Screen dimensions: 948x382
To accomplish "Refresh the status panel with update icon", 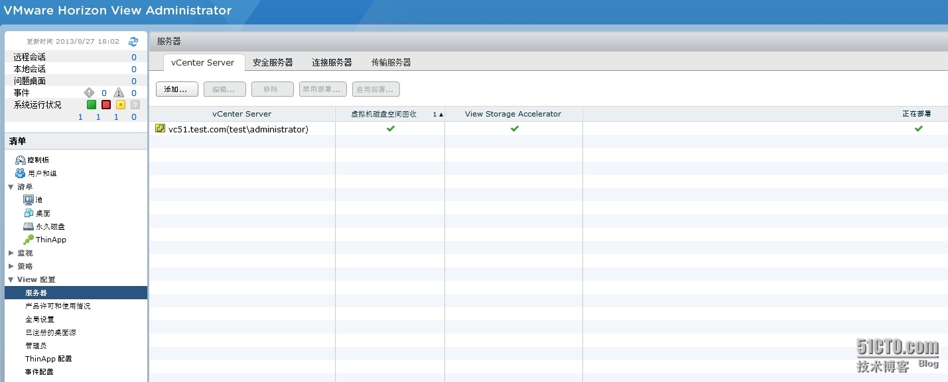I will [133, 41].
